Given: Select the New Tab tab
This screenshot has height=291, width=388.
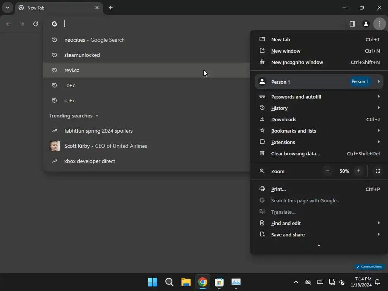Looking at the screenshot, I should (59, 8).
